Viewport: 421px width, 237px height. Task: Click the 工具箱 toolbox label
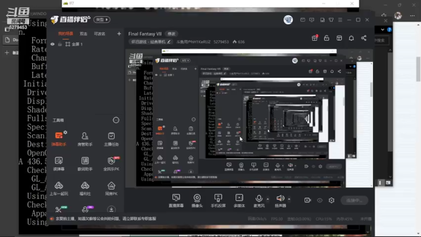[x=58, y=120]
